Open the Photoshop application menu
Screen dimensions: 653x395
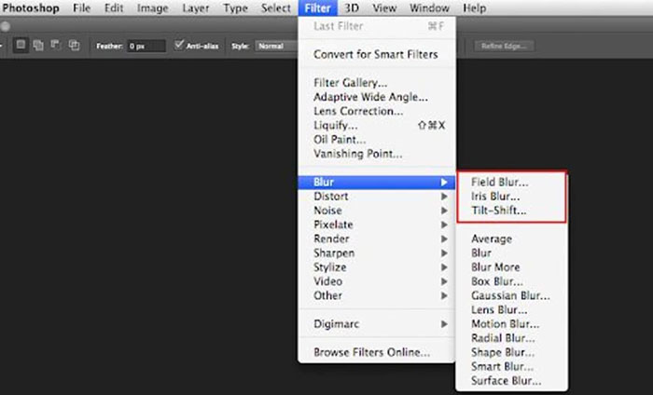pyautogui.click(x=30, y=7)
